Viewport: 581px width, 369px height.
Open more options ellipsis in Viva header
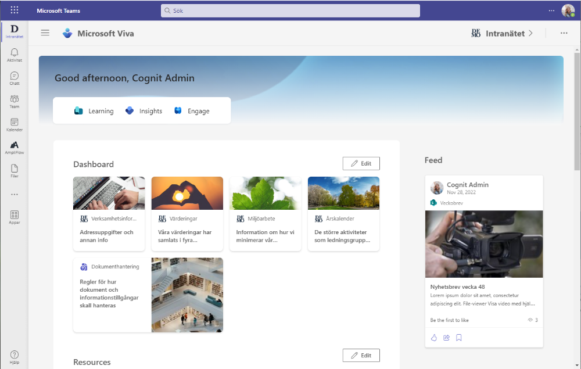pos(564,33)
